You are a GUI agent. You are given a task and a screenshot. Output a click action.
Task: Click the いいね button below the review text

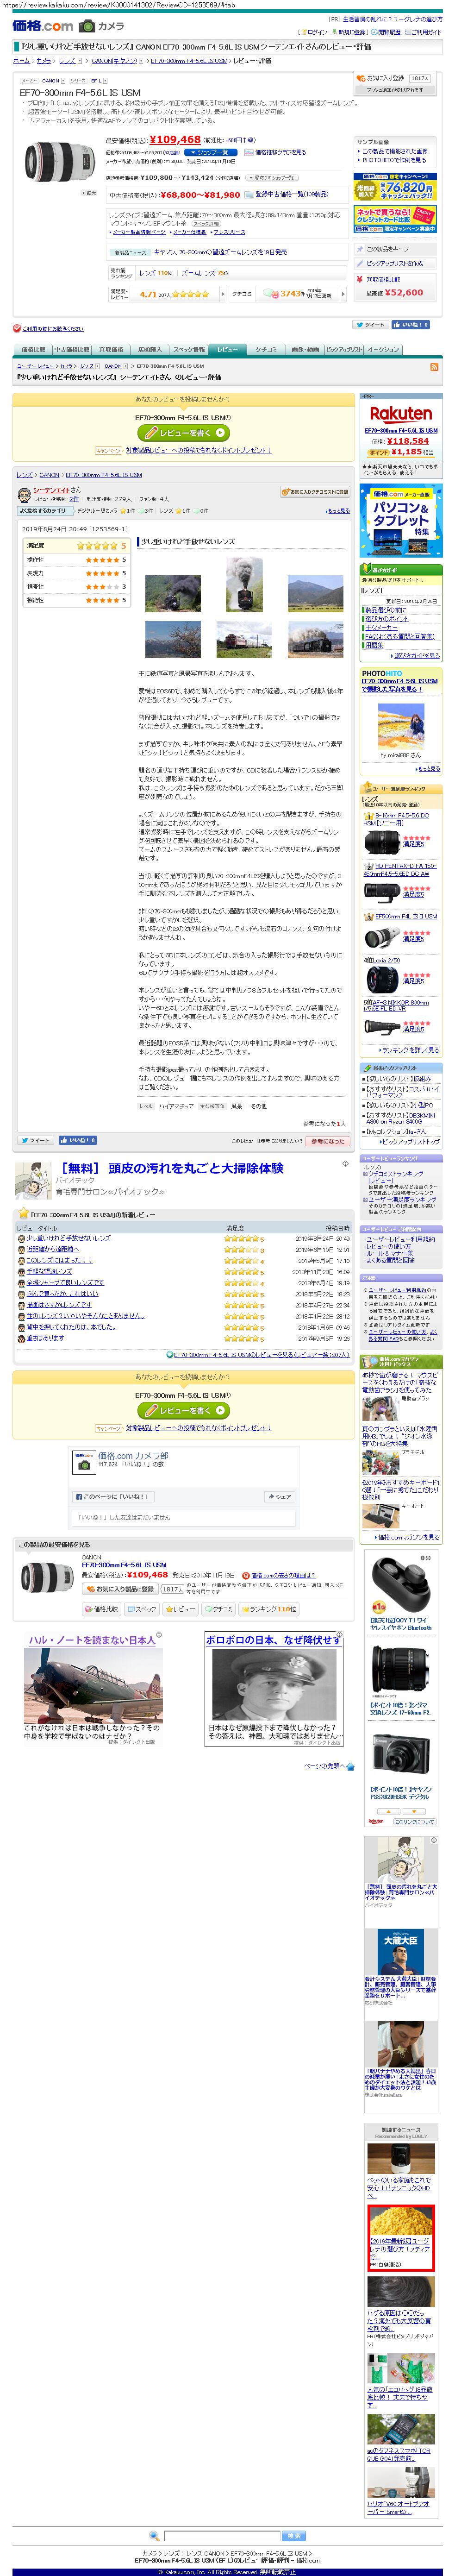pyautogui.click(x=78, y=1140)
